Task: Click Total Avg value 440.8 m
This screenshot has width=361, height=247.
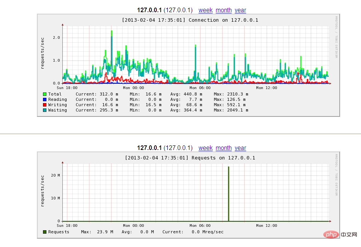Action: [193, 94]
